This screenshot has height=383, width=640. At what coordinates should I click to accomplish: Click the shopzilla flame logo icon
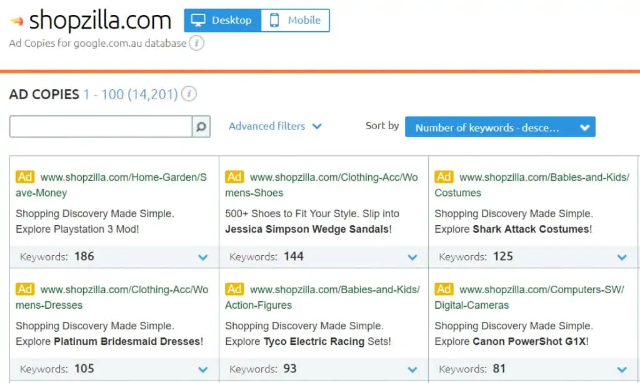click(x=17, y=21)
